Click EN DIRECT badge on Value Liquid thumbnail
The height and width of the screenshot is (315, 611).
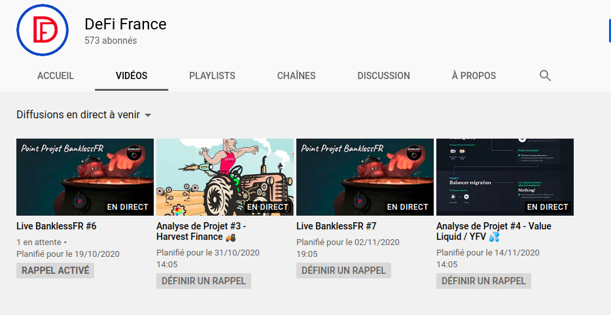point(548,207)
